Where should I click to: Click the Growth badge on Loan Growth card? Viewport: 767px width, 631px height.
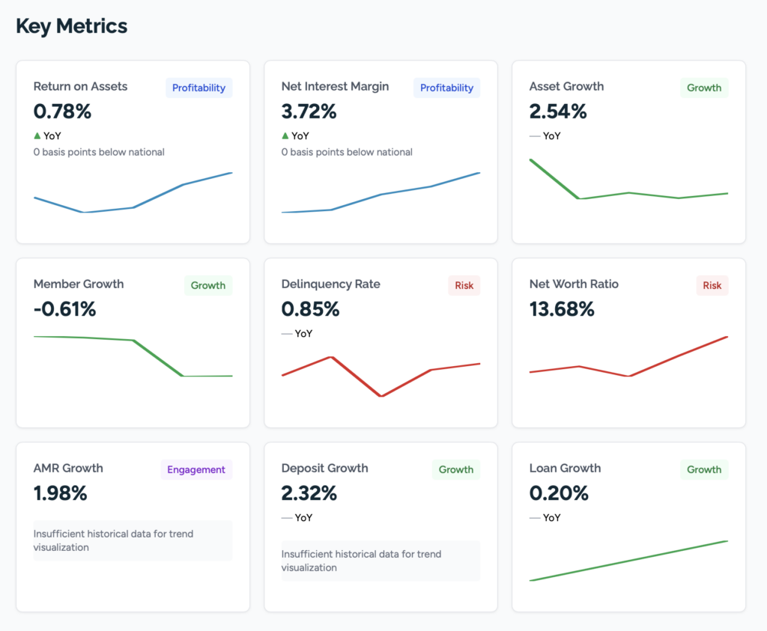704,469
